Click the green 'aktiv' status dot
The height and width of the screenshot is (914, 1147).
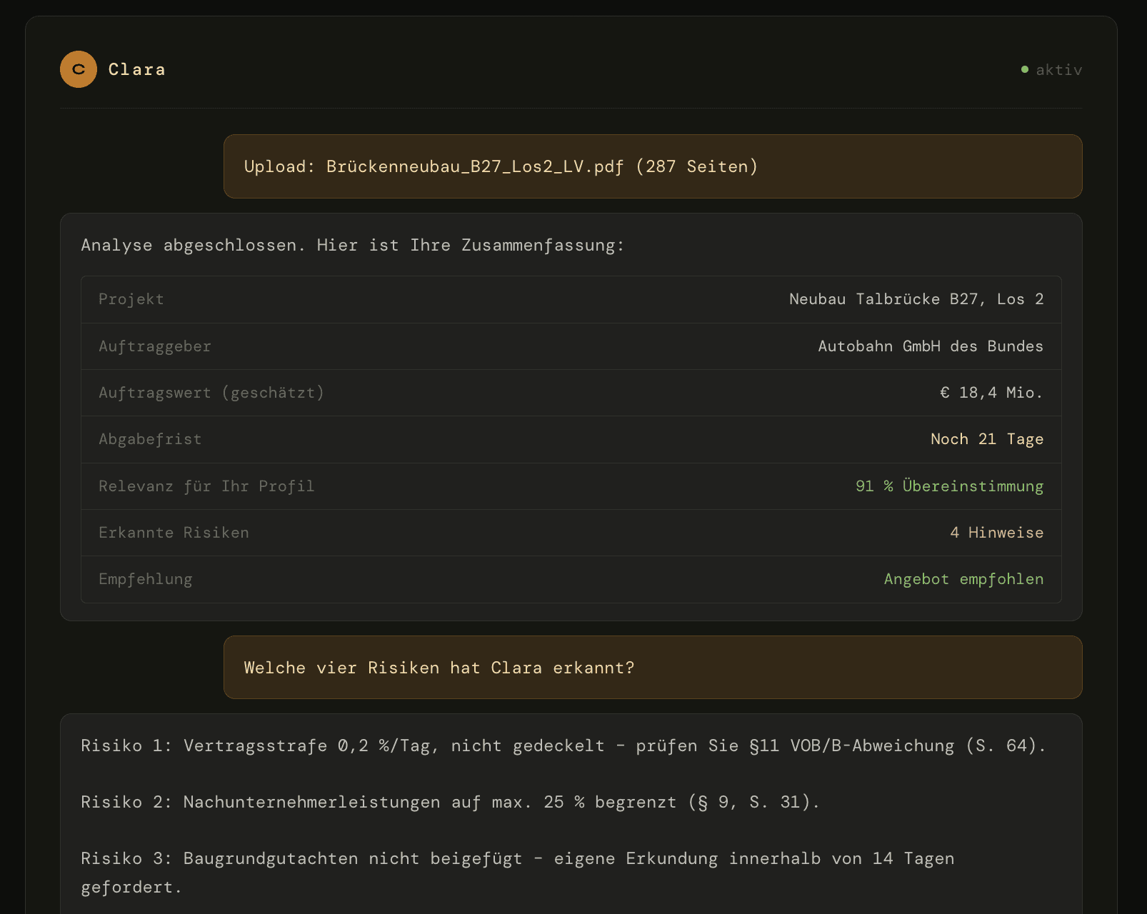point(1025,69)
